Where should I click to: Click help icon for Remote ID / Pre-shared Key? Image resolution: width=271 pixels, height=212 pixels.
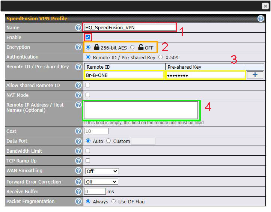click(x=78, y=67)
